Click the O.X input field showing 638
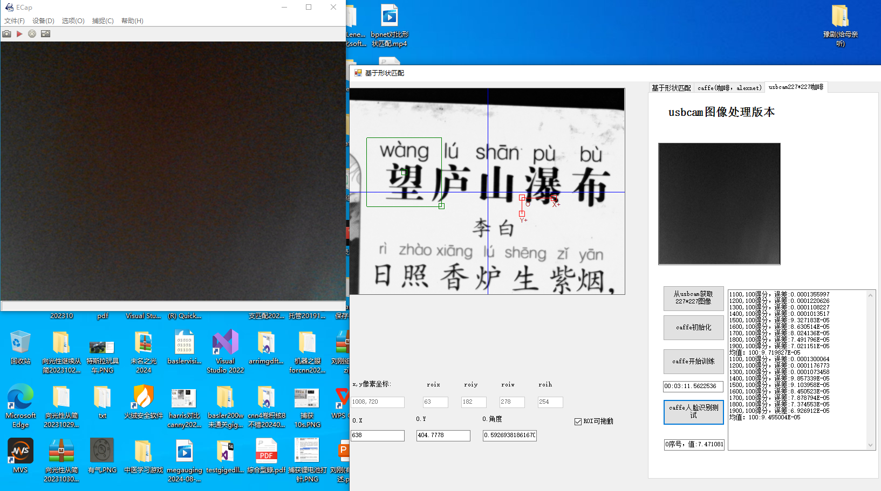 (x=378, y=435)
